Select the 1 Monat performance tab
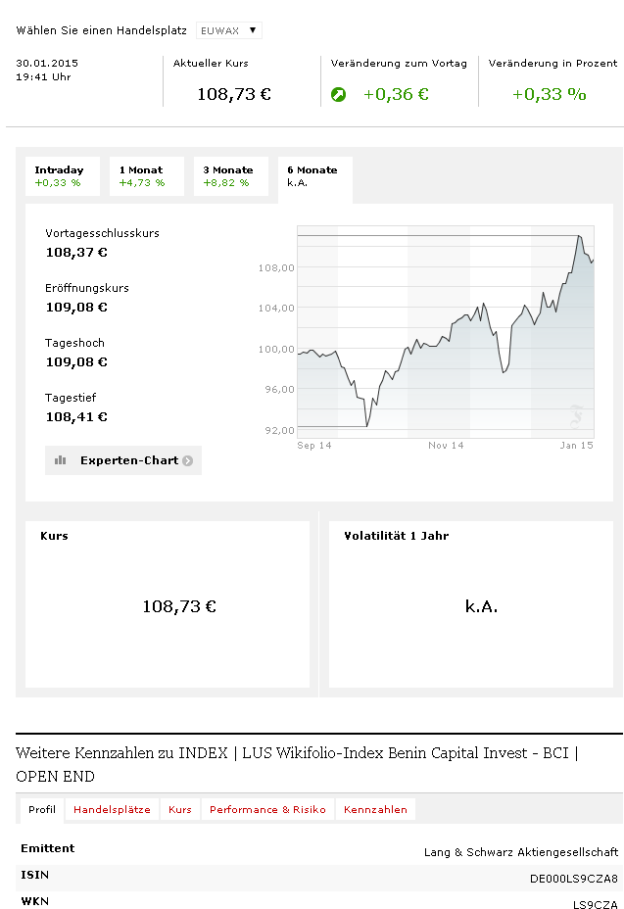This screenshot has width=624, height=909. tap(146, 176)
